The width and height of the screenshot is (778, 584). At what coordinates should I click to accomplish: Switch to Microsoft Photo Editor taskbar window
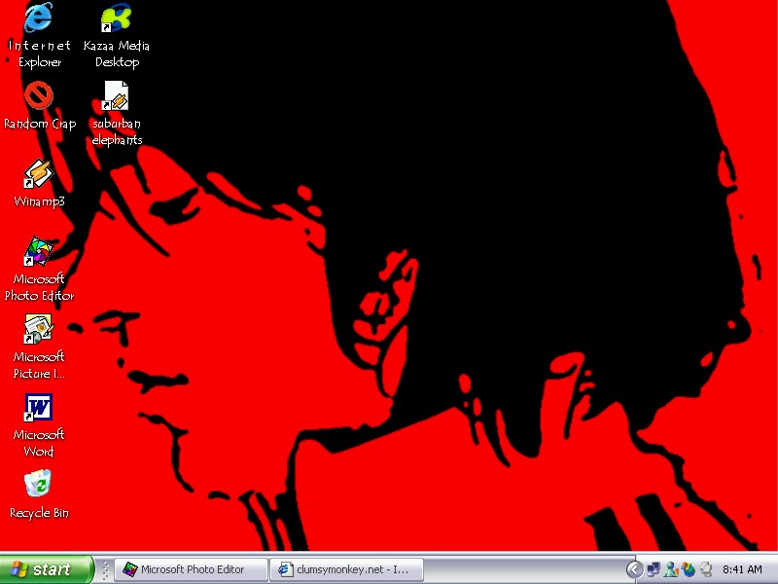coord(192,569)
